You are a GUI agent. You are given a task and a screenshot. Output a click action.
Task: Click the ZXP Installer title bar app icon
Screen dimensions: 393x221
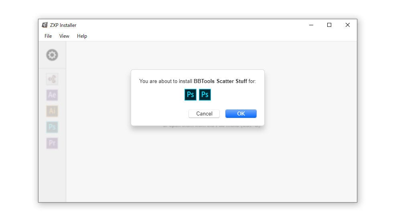pos(45,25)
